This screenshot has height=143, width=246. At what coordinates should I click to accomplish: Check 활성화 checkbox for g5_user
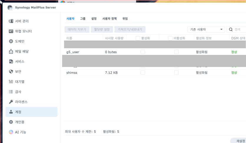(143, 52)
